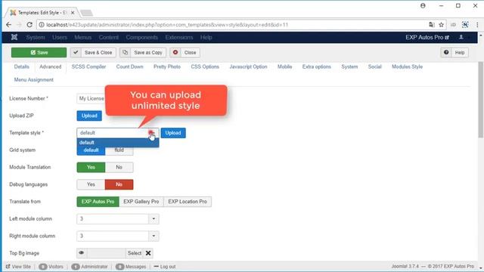
Task: Switch to the Count Down tab
Action: click(x=129, y=66)
